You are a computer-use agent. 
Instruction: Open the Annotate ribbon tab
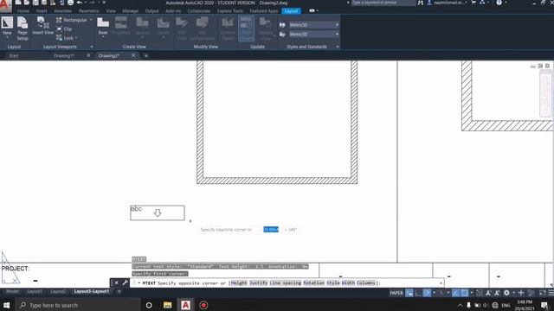pyautogui.click(x=62, y=11)
